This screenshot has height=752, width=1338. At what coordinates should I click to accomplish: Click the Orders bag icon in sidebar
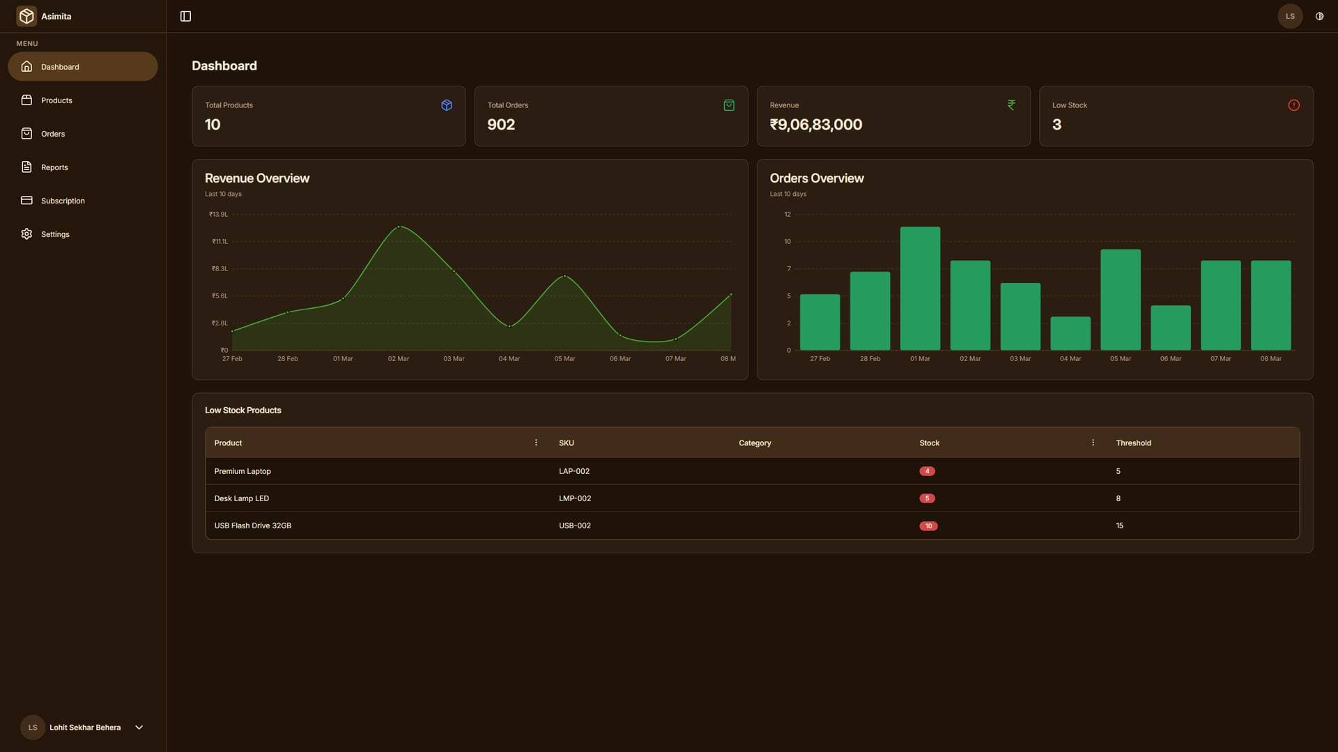pos(26,133)
